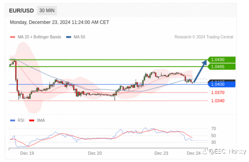Click the RSI blue legend swatch
249x162 pixels.
(x=13, y=121)
